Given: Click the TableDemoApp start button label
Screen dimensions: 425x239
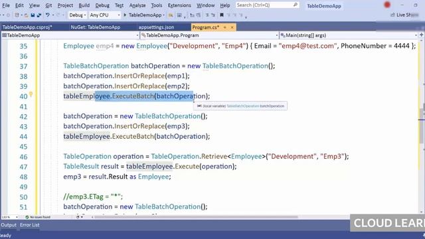Looking at the screenshot, I should (145, 15).
